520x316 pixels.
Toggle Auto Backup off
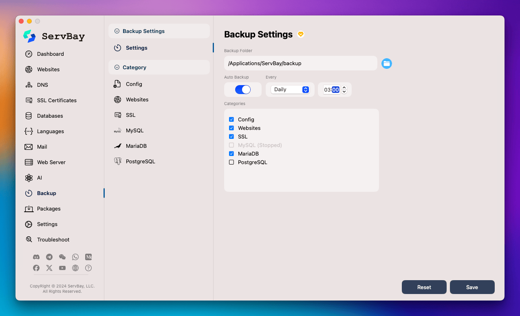click(242, 90)
